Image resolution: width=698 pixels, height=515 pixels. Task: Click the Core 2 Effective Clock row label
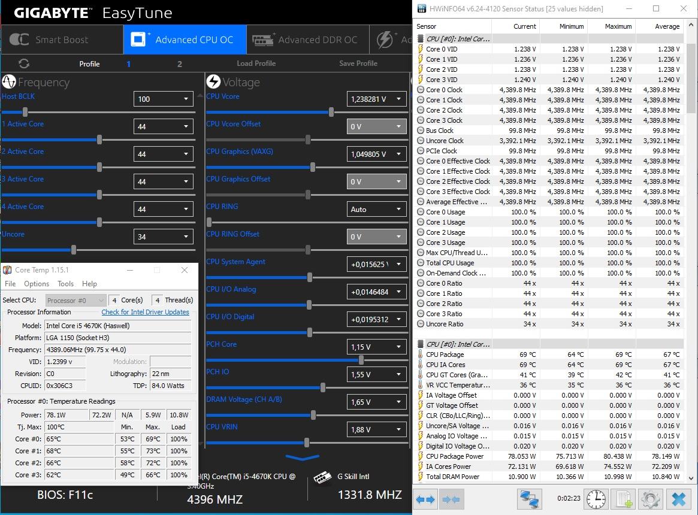pyautogui.click(x=458, y=181)
